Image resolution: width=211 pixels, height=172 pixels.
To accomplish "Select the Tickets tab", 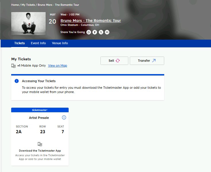I will (x=20, y=43).
